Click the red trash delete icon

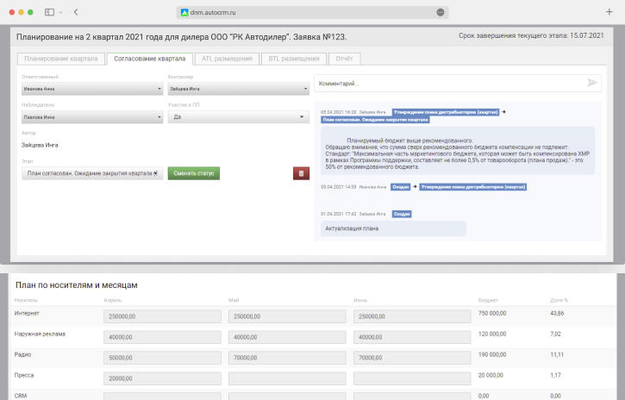(300, 173)
